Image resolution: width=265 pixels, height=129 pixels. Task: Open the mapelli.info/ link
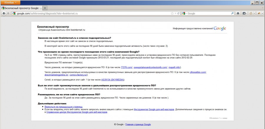175,67
